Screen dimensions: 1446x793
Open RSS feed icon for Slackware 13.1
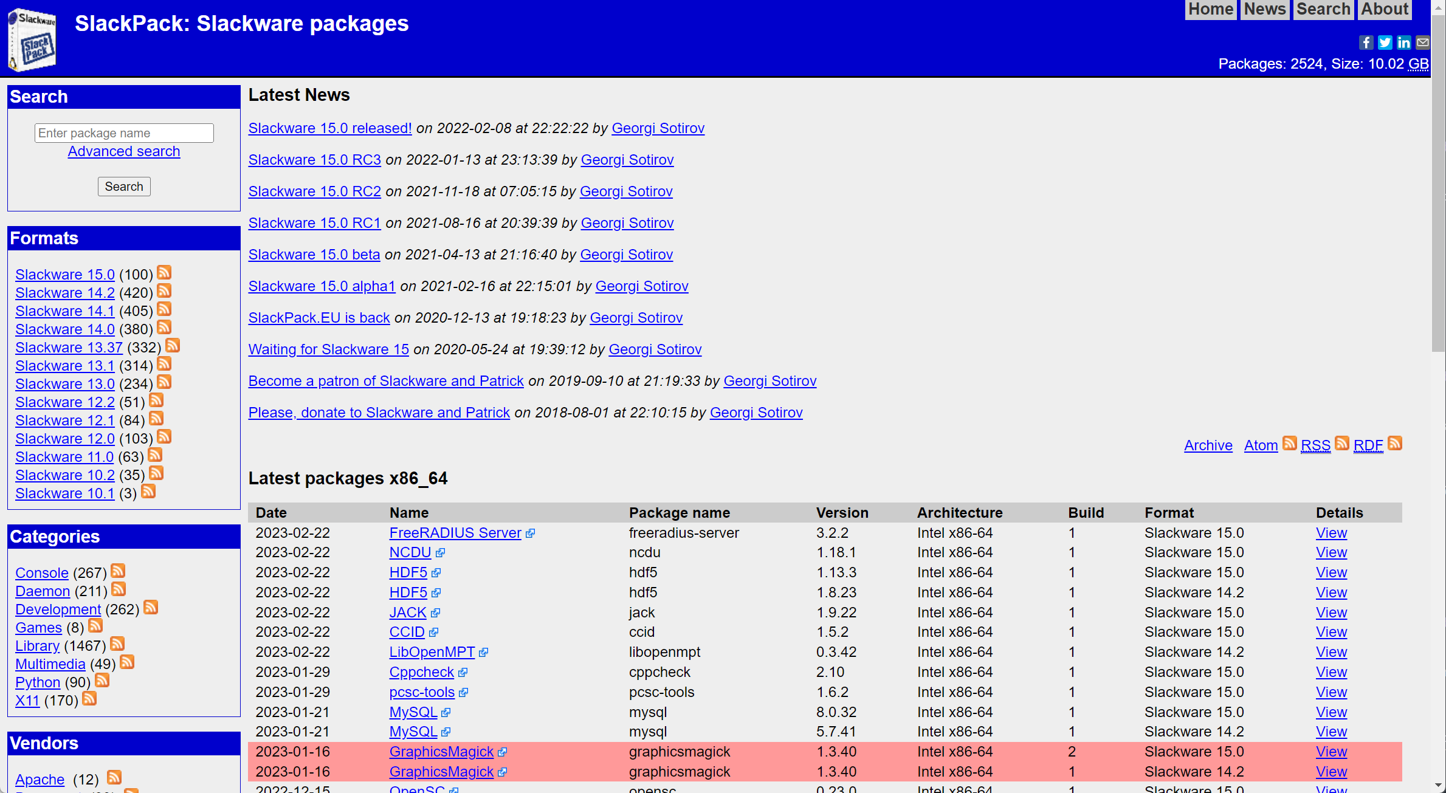[x=164, y=363]
